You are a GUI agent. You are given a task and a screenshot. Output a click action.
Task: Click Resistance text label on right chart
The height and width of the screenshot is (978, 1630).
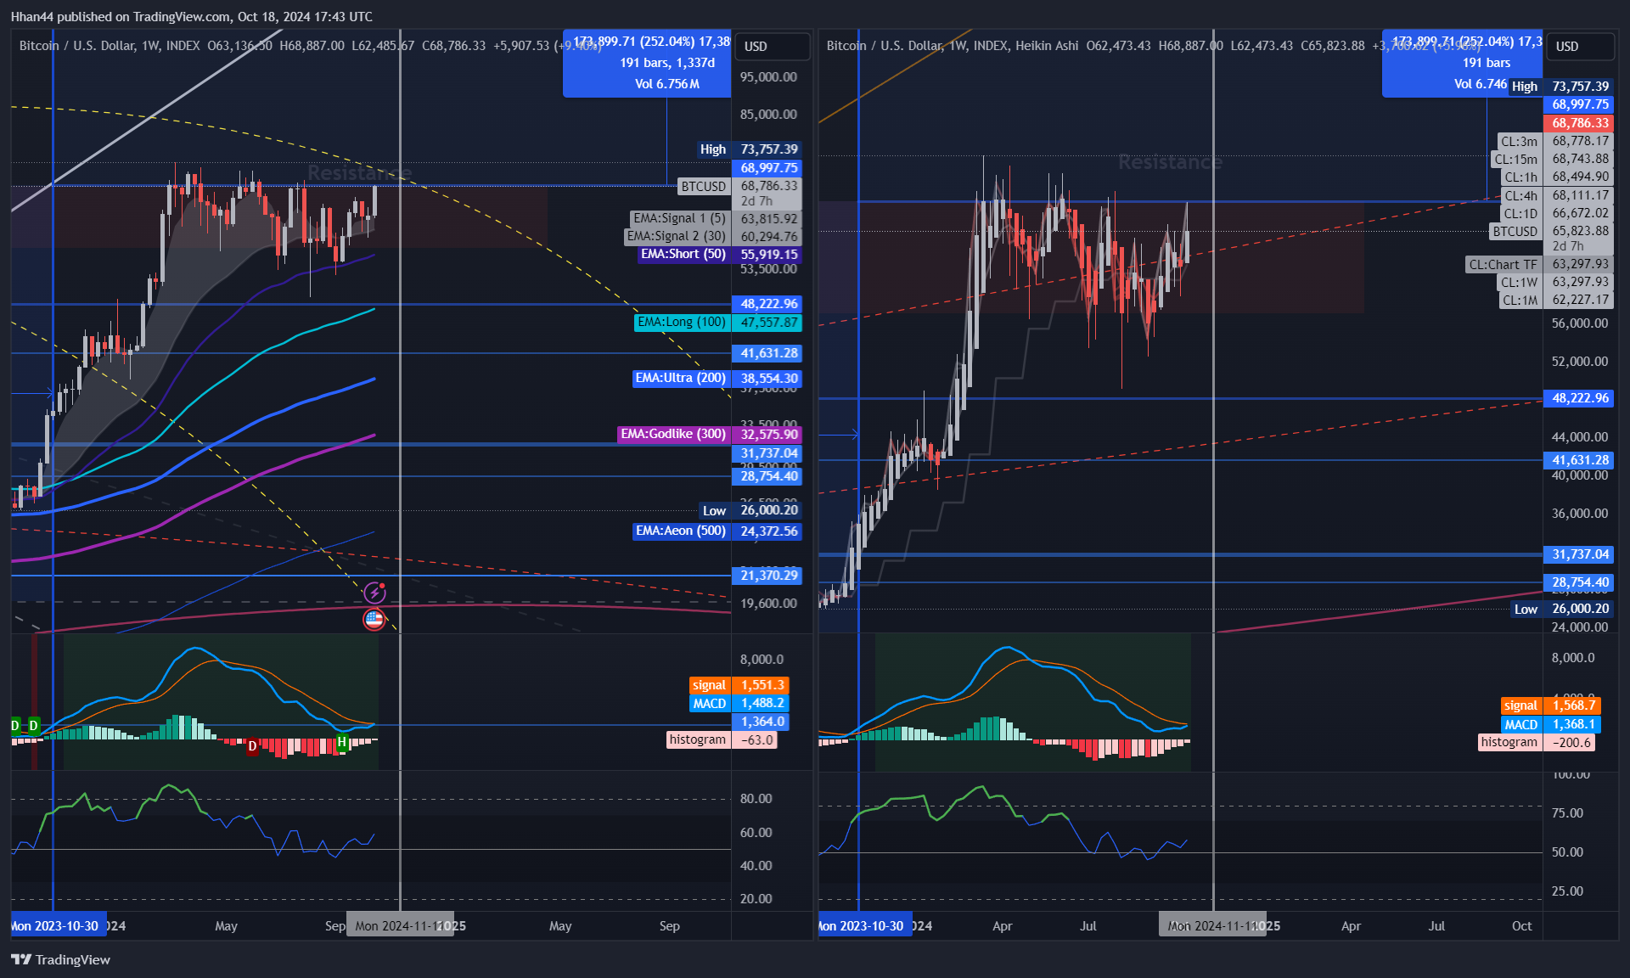pyautogui.click(x=1170, y=162)
